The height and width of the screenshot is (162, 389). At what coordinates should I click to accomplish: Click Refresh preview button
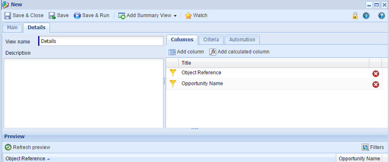coord(28,147)
